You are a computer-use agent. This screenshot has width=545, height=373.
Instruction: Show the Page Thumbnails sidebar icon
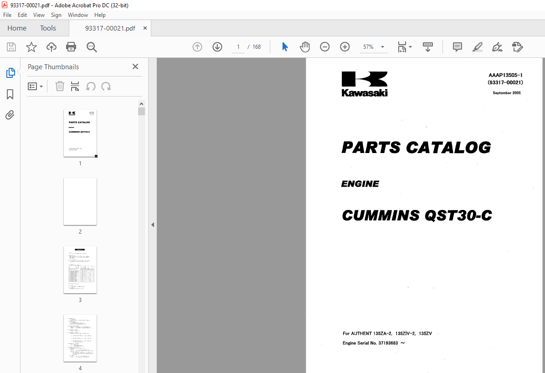coord(10,73)
